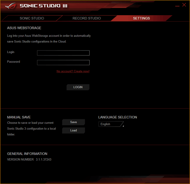The image size is (190, 184).
Task: Open the Record Studio tab
Action: 87,18
